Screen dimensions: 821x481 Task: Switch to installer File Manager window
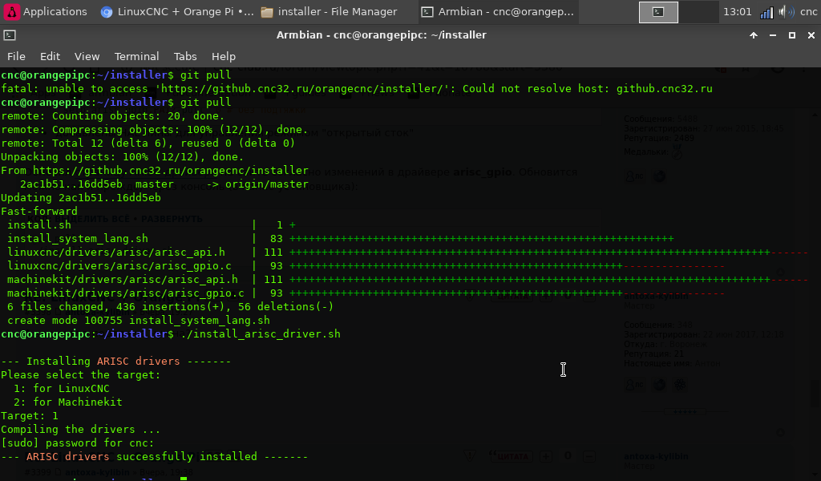tap(330, 12)
